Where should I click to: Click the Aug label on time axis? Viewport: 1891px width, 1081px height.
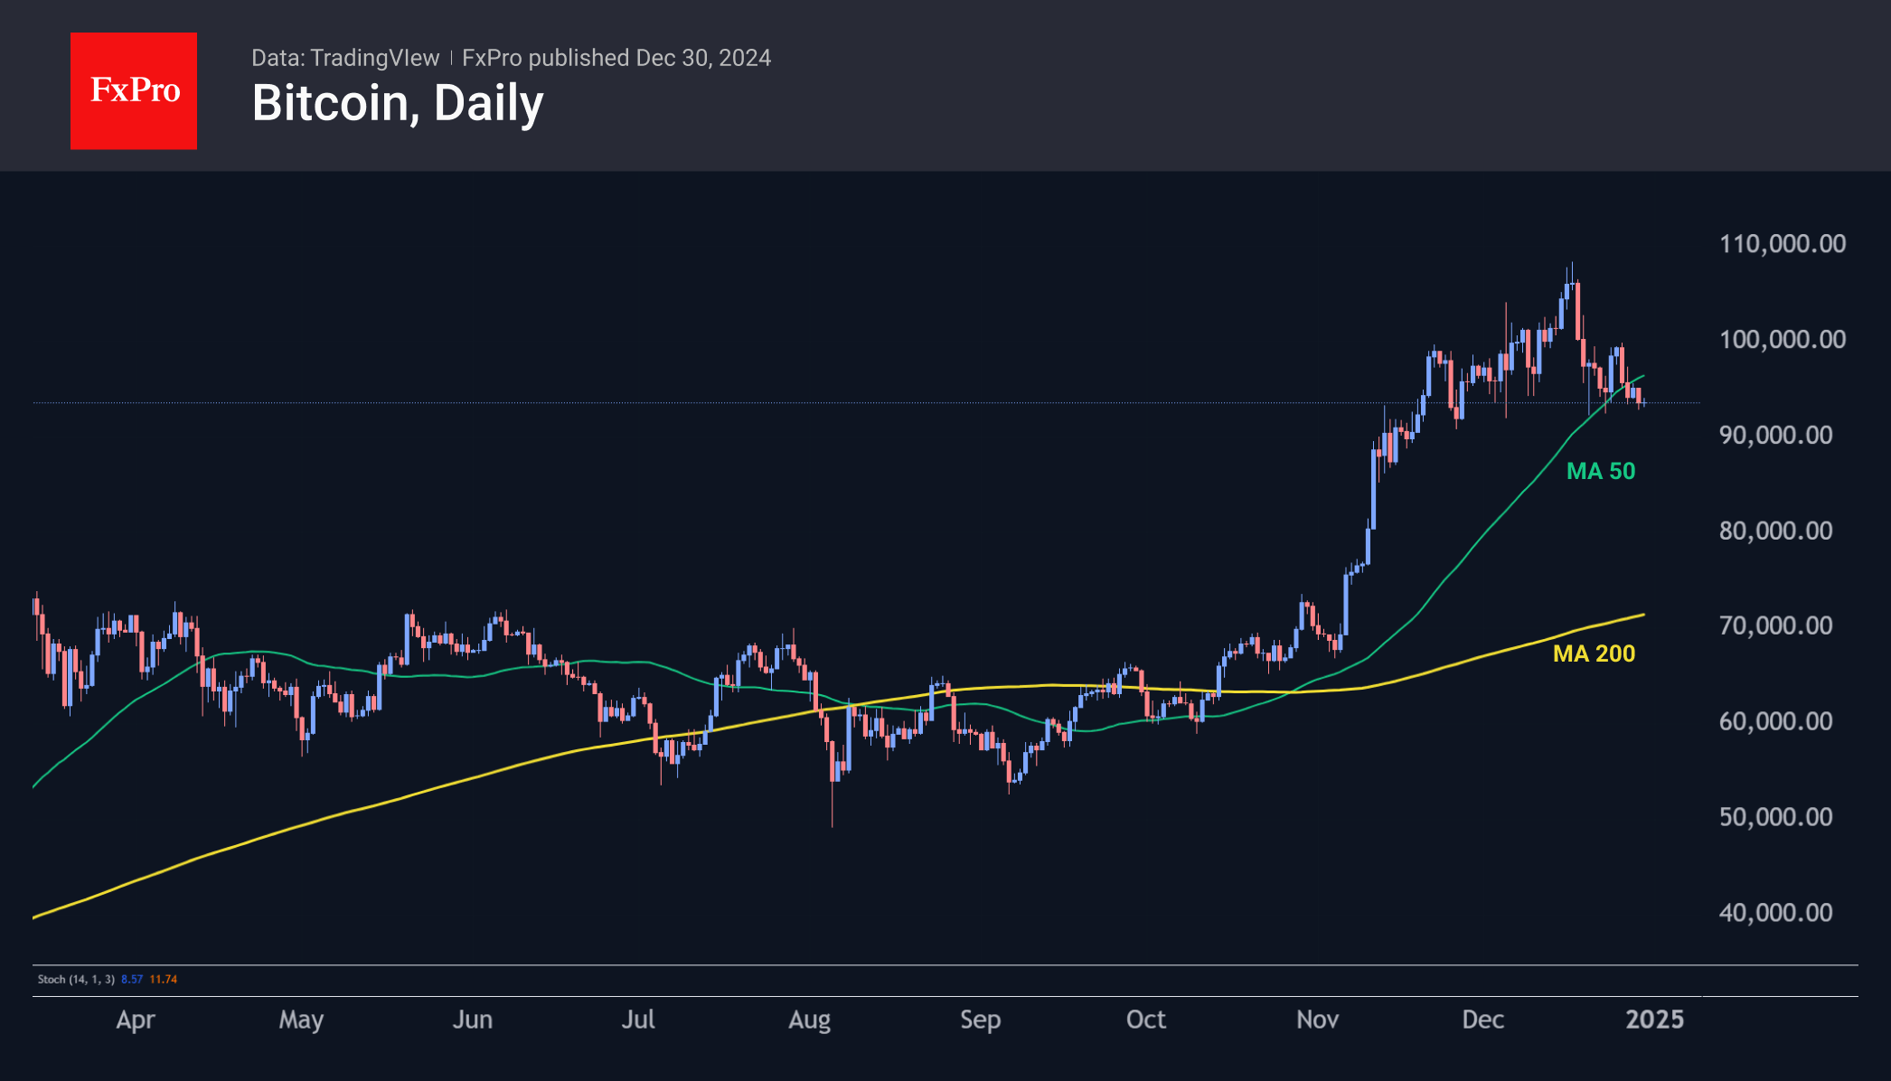(809, 1020)
